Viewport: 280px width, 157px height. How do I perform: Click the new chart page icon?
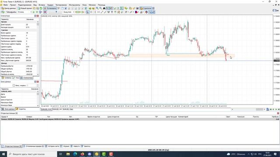point(62,8)
